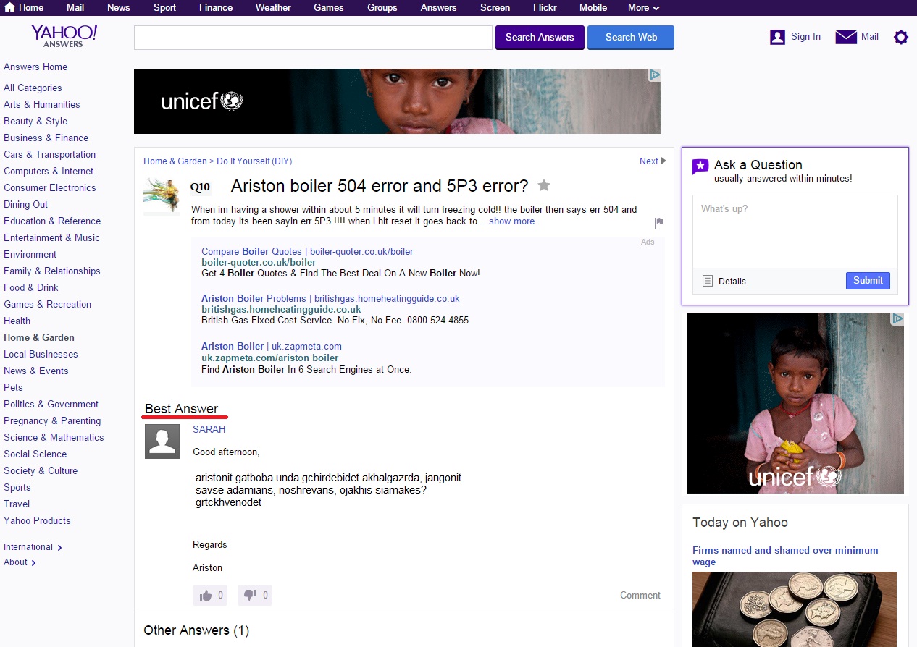
Task: Select Science & Mathematics category
Action: click(54, 438)
